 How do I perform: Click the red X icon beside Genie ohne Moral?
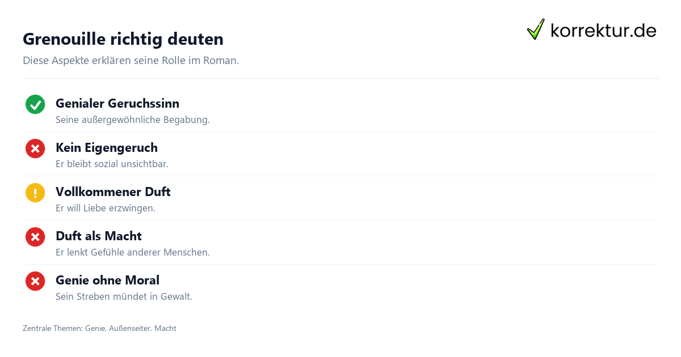point(35,281)
